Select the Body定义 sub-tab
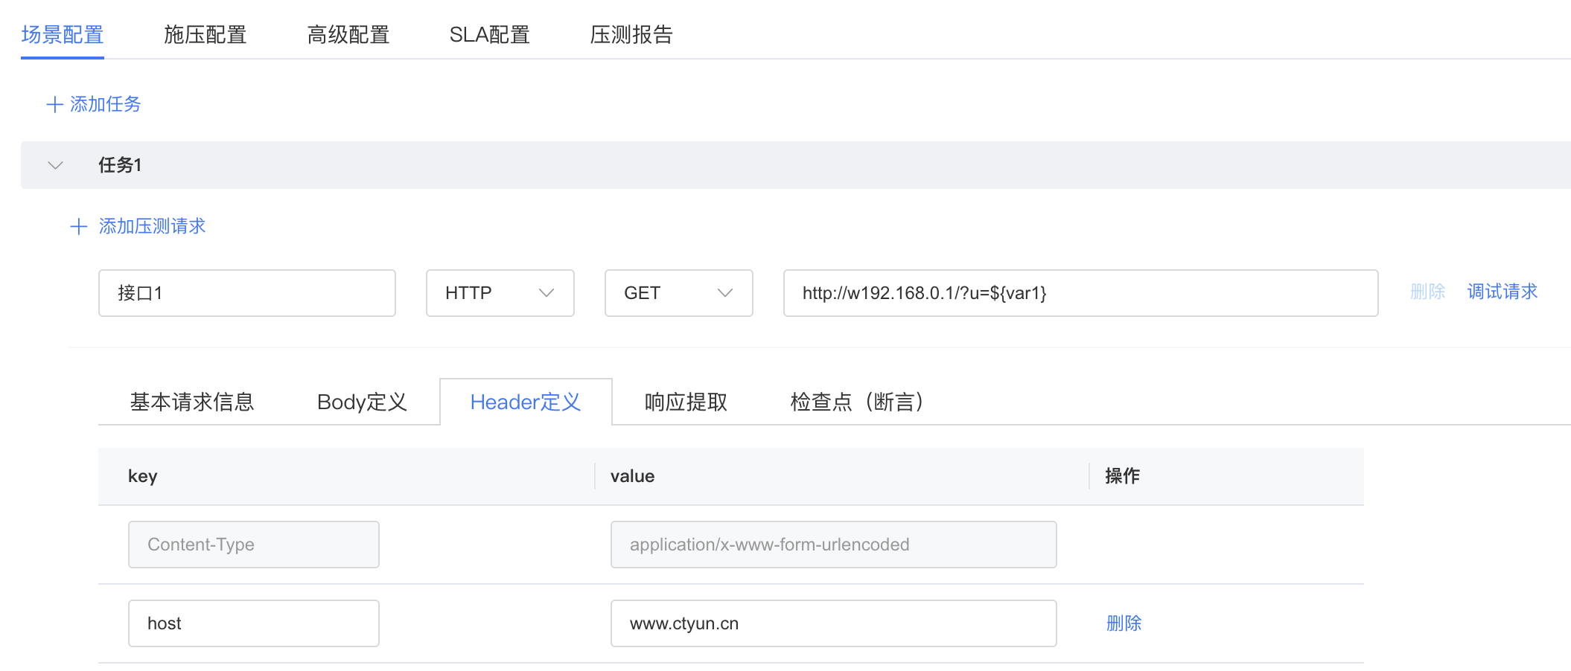The width and height of the screenshot is (1571, 671). [x=362, y=402]
